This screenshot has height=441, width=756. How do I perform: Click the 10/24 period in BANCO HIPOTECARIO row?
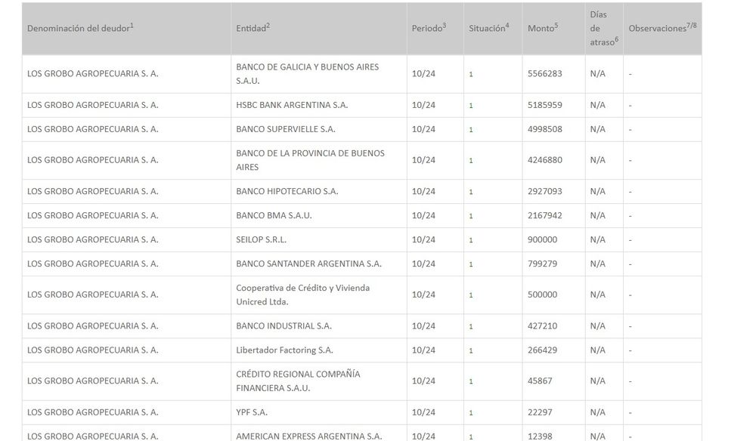pyautogui.click(x=423, y=191)
